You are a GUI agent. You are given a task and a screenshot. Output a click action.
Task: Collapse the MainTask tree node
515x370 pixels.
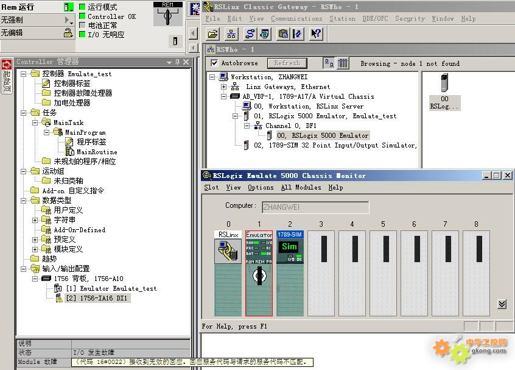pyautogui.click(x=35, y=123)
